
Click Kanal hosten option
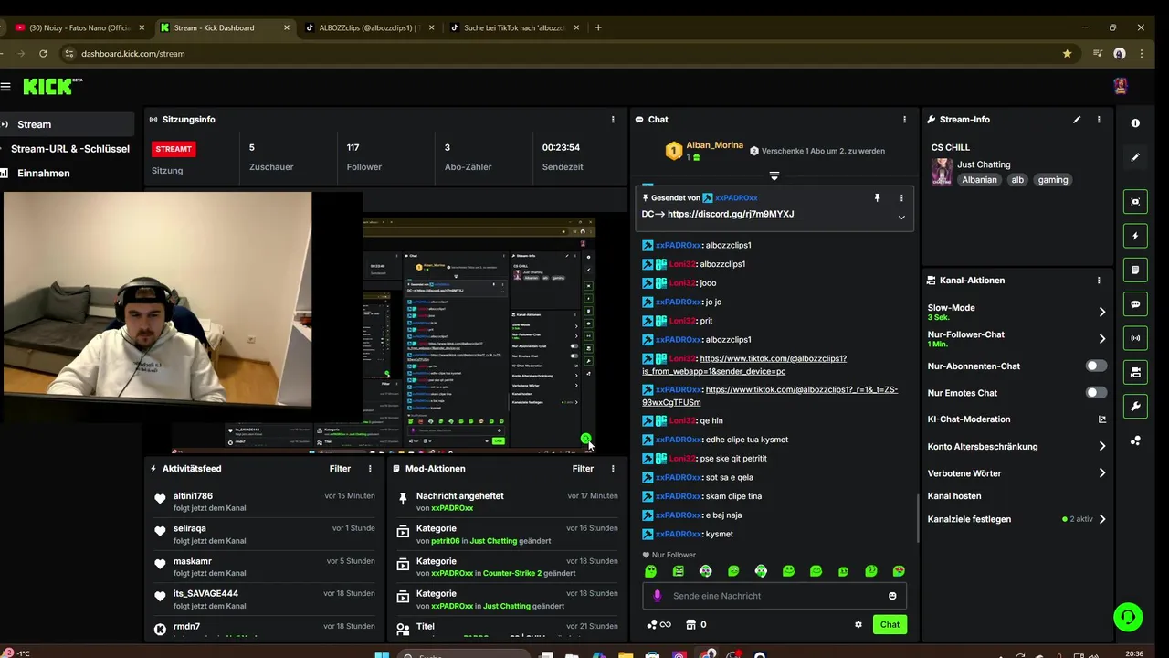(x=954, y=496)
